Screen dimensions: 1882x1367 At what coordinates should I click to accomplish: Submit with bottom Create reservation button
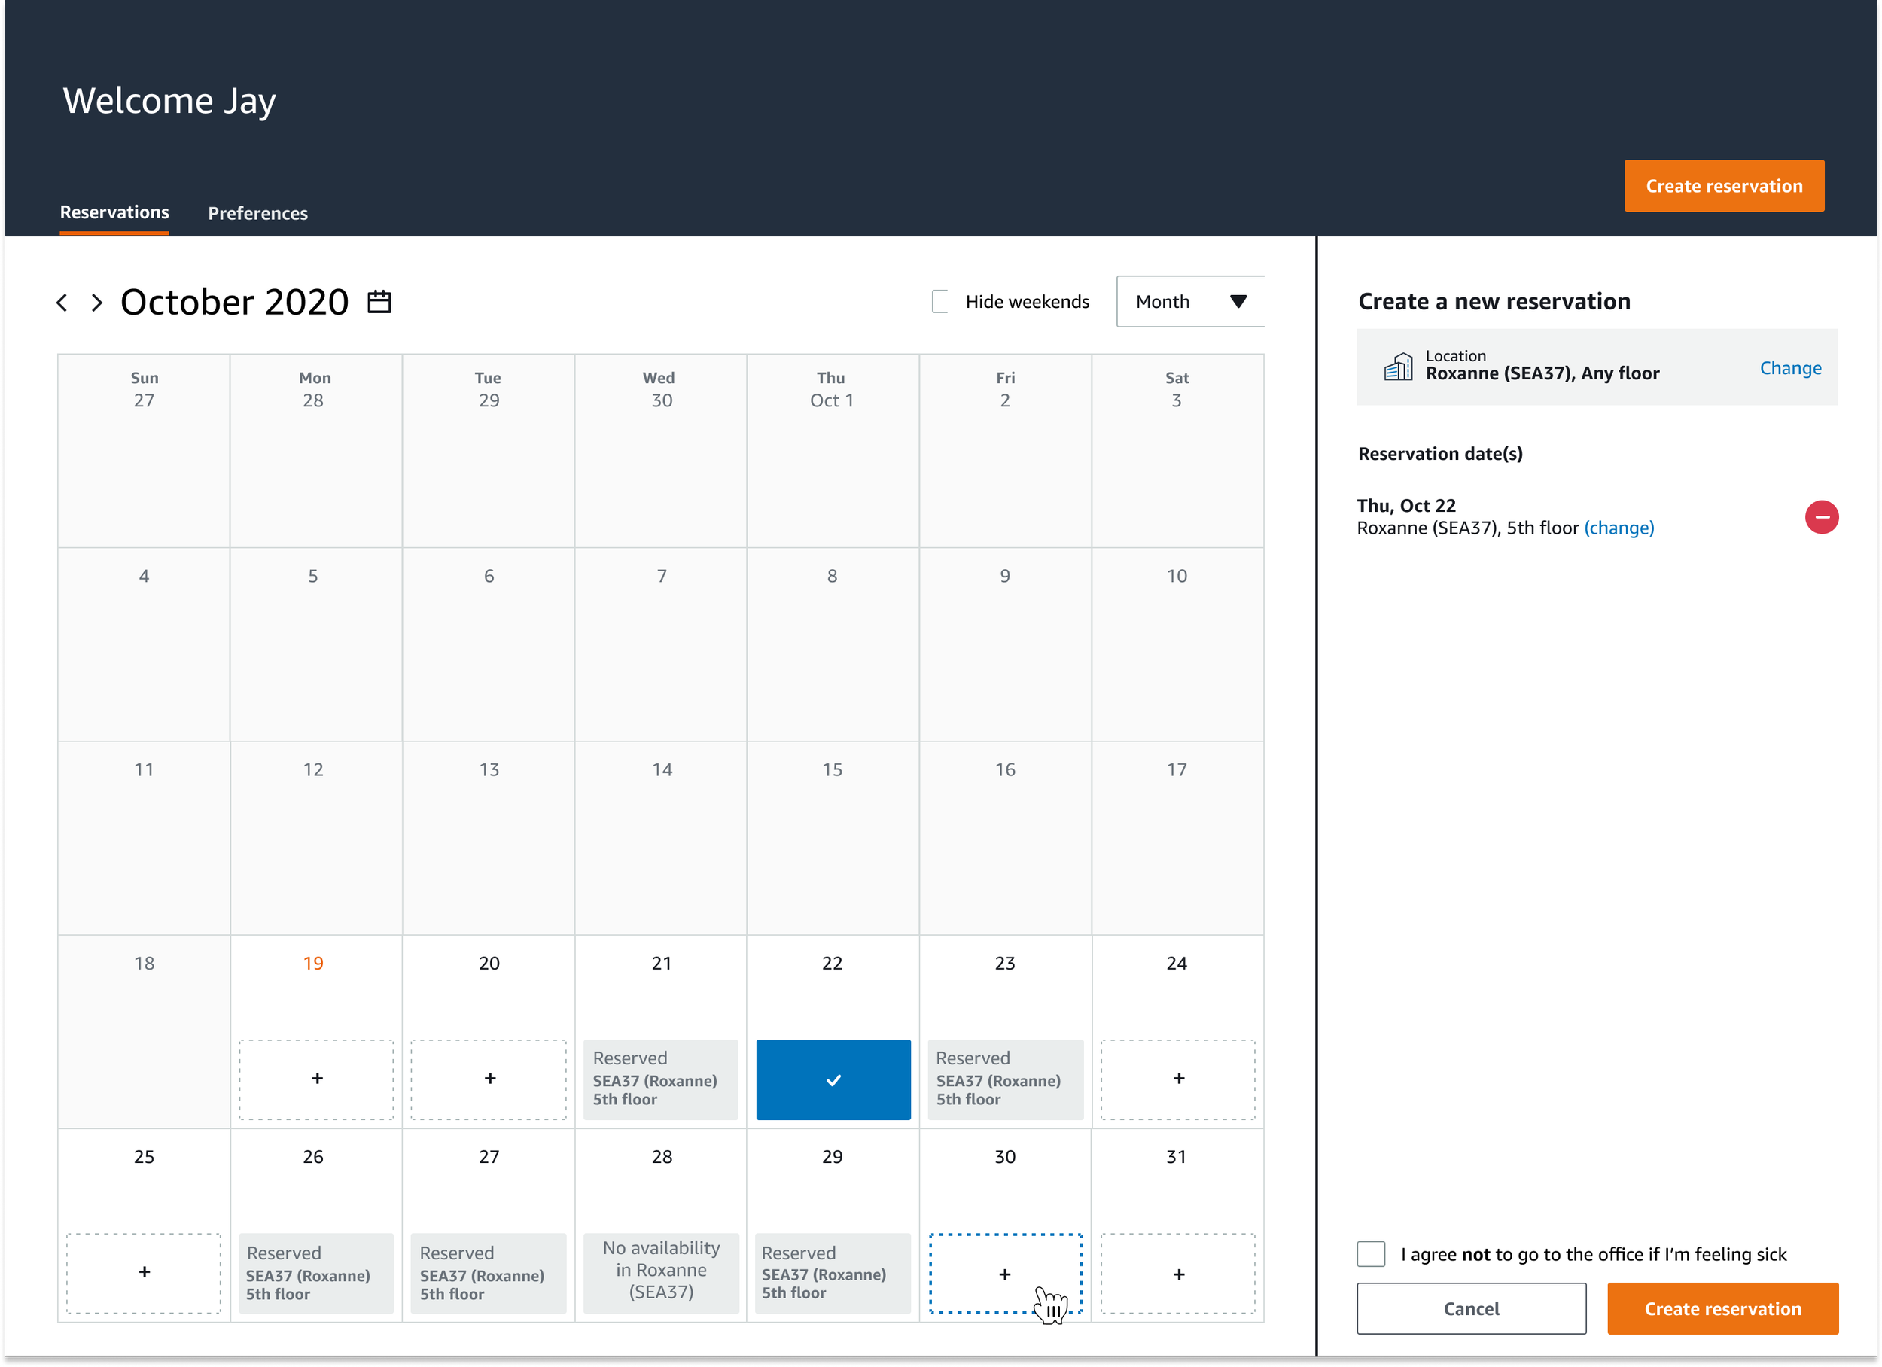point(1722,1309)
